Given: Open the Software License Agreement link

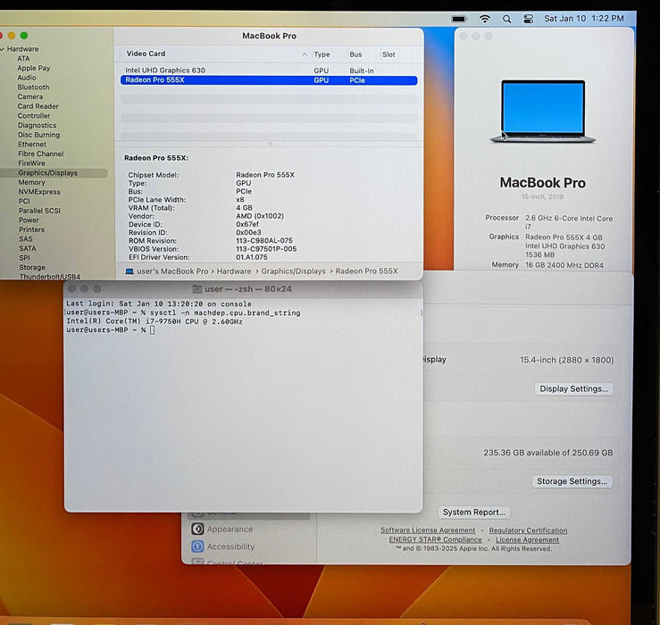Looking at the screenshot, I should tap(428, 530).
